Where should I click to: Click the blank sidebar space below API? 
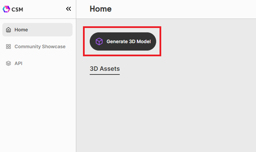[x=37, y=108]
